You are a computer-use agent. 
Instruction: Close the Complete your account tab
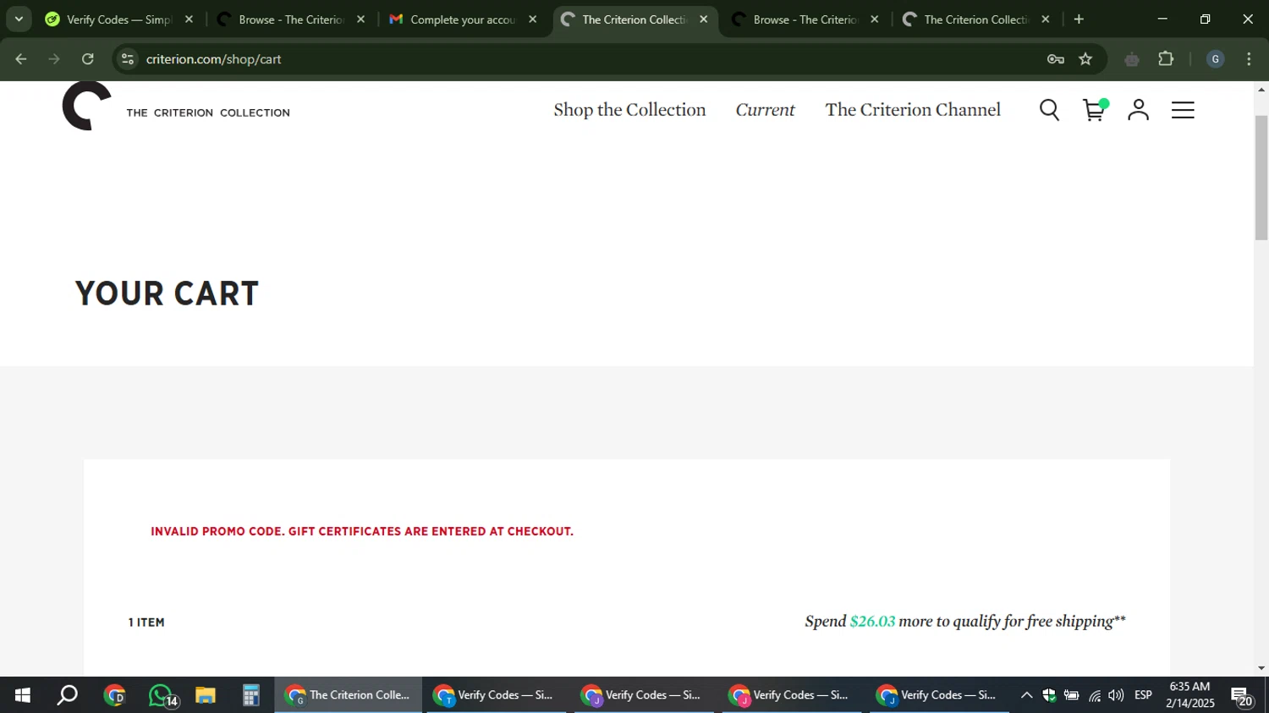coord(532,19)
